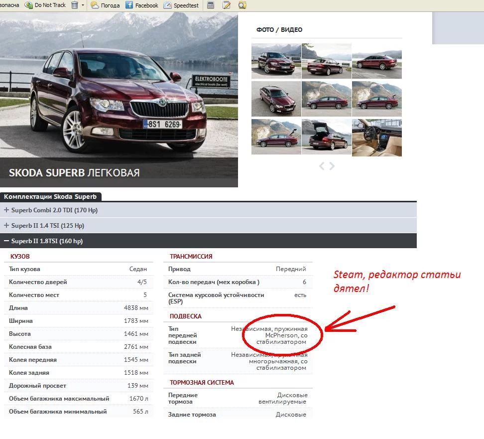Click the Тип кузова row
Screen dimensions: 484x439
click(x=78, y=269)
